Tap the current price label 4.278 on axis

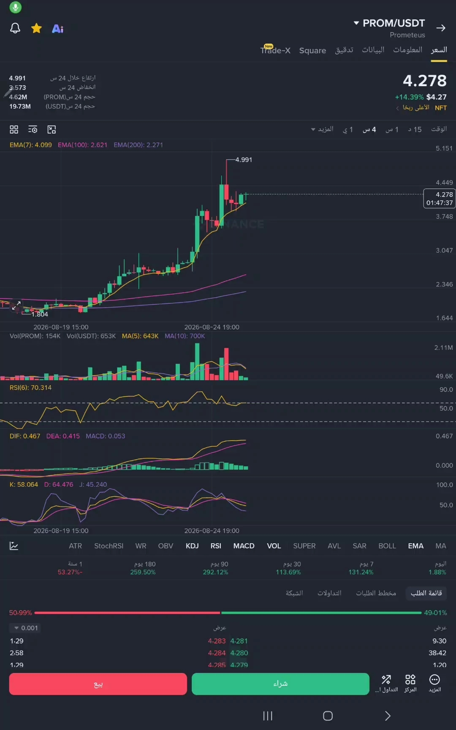coord(439,199)
